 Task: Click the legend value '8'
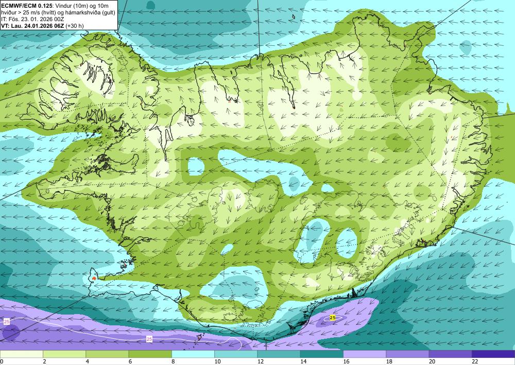(x=173, y=361)
